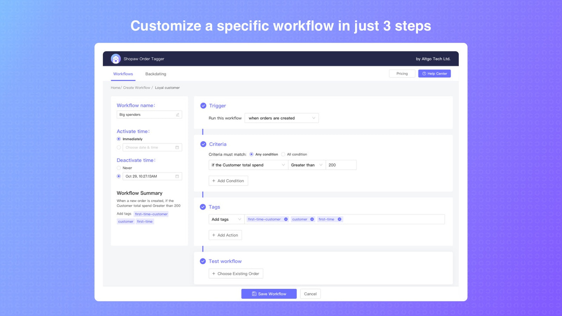
Task: Remove the first-time-customer tag via its x icon
Action: point(286,219)
